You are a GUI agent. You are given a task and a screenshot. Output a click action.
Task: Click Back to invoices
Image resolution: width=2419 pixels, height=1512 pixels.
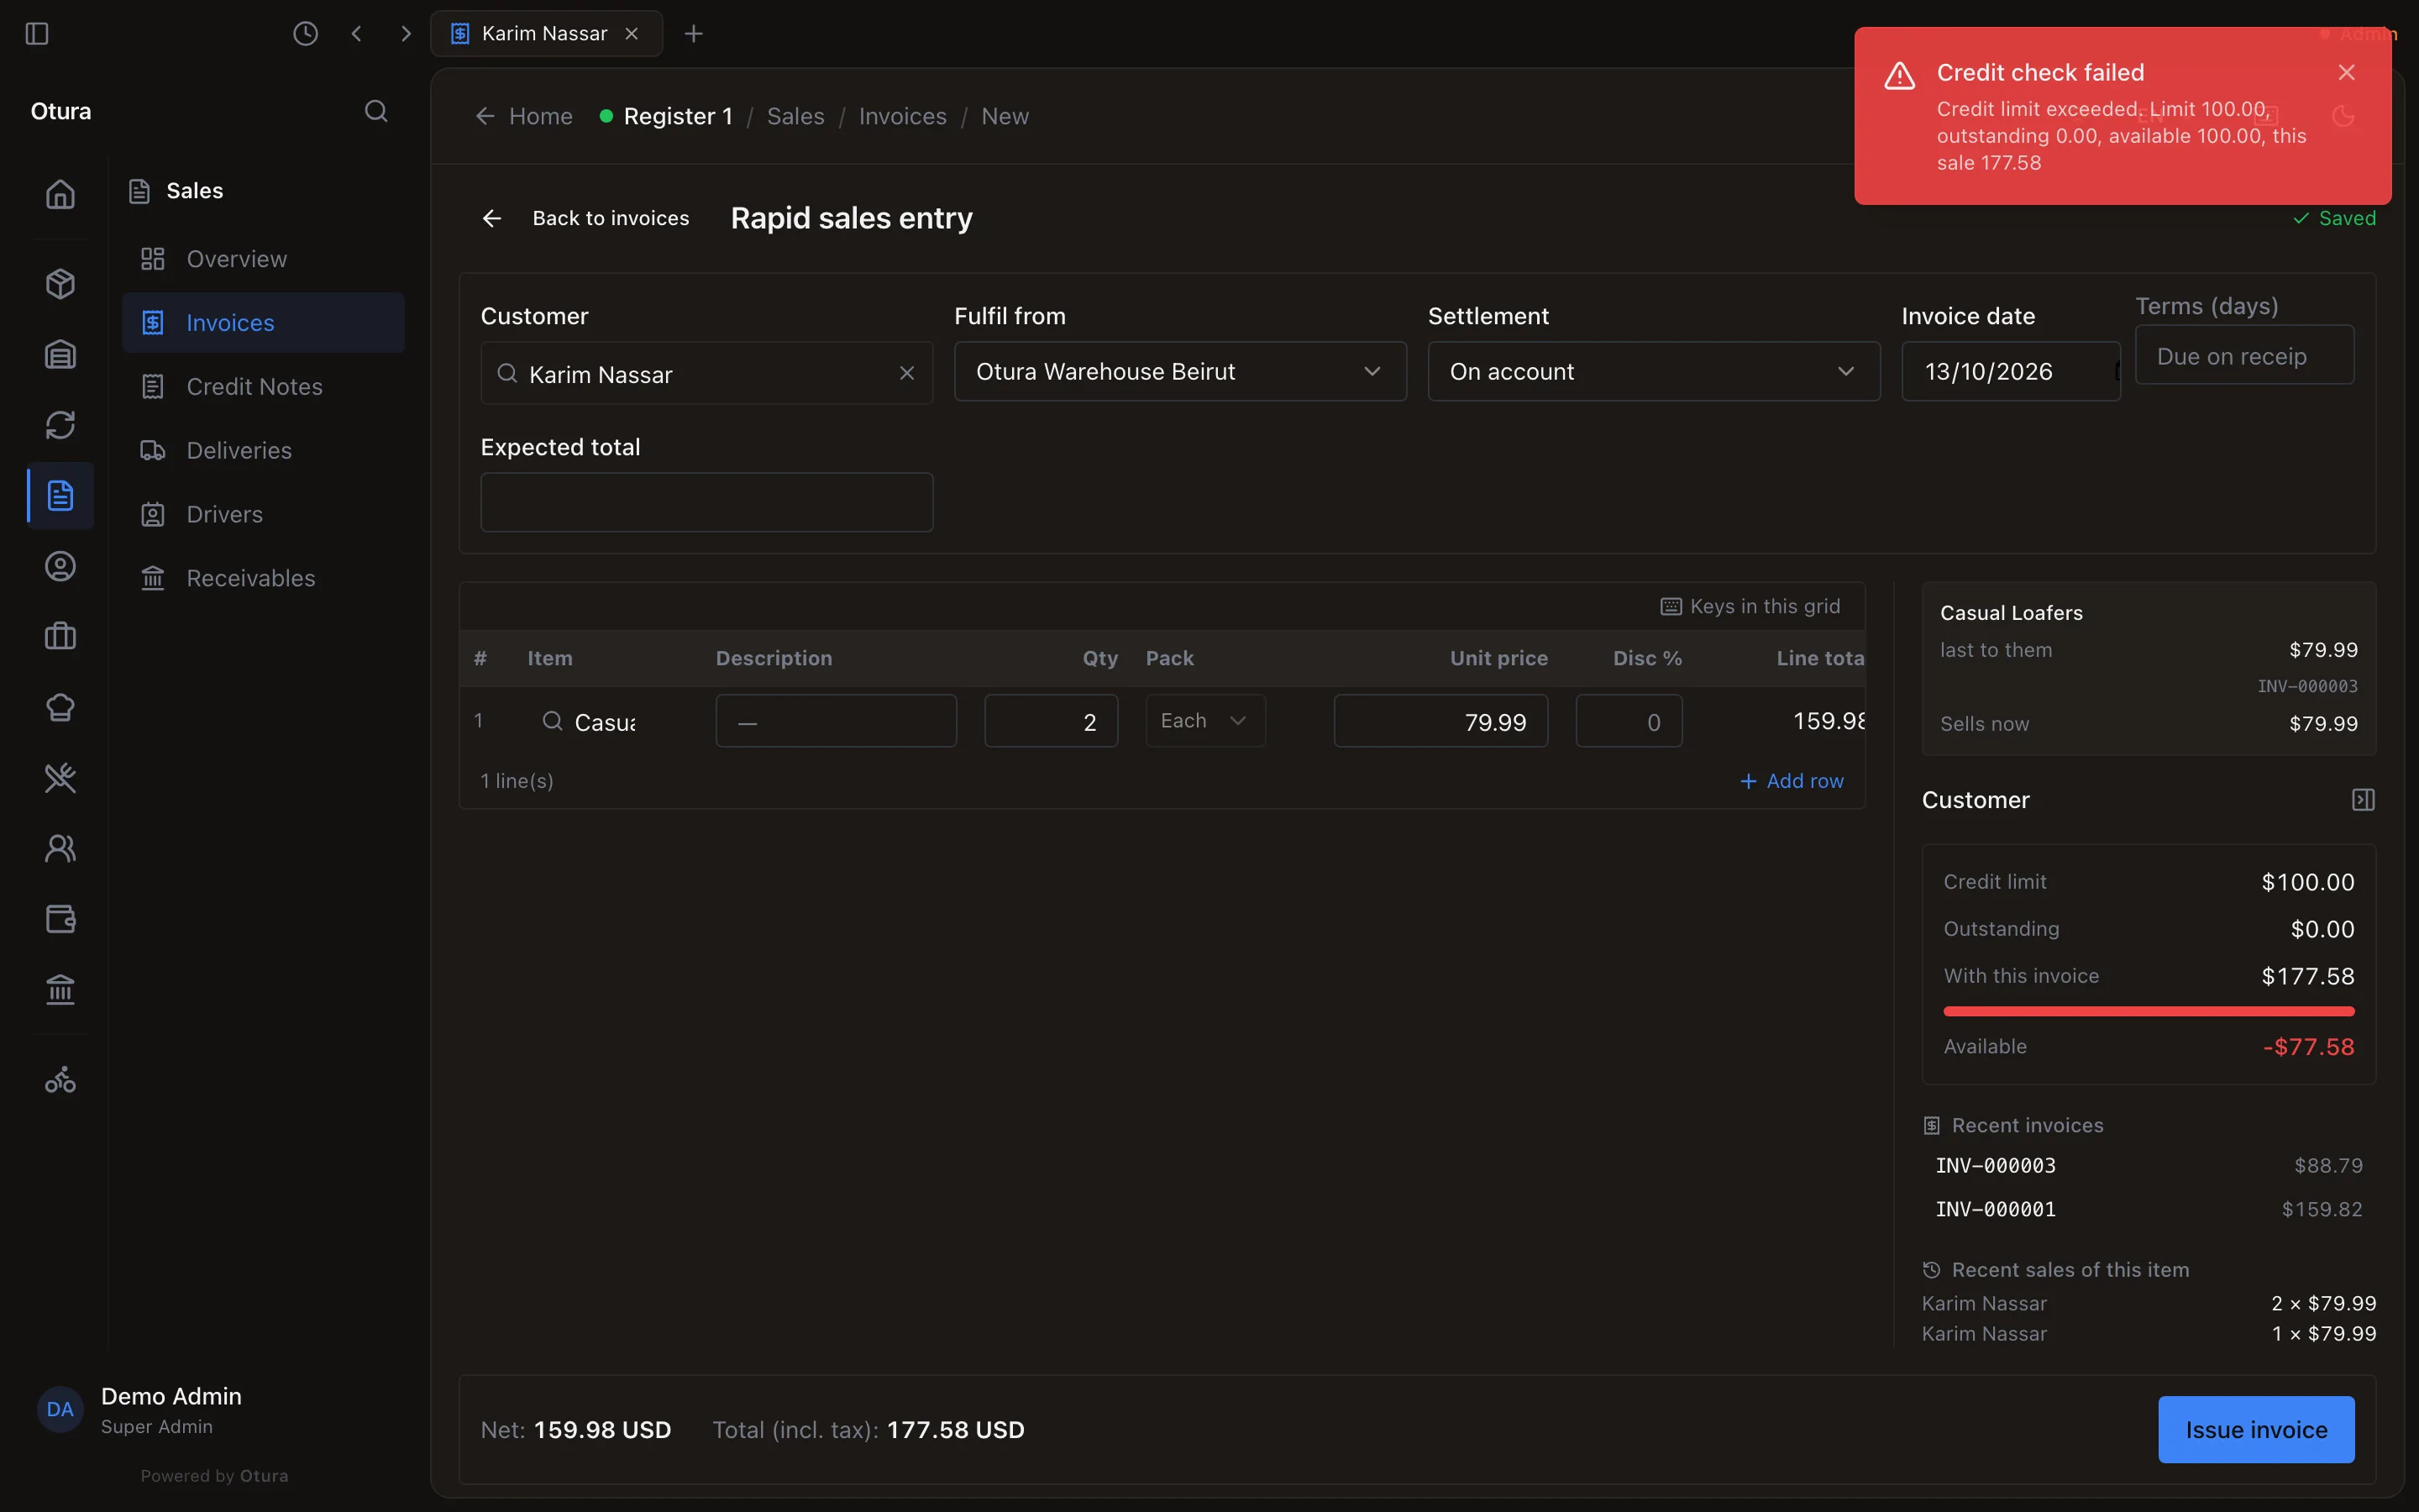pyautogui.click(x=585, y=218)
